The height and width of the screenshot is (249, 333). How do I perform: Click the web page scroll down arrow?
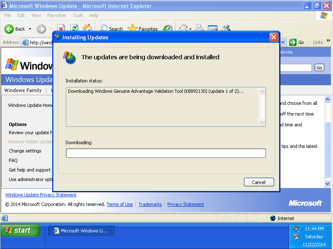(327, 184)
